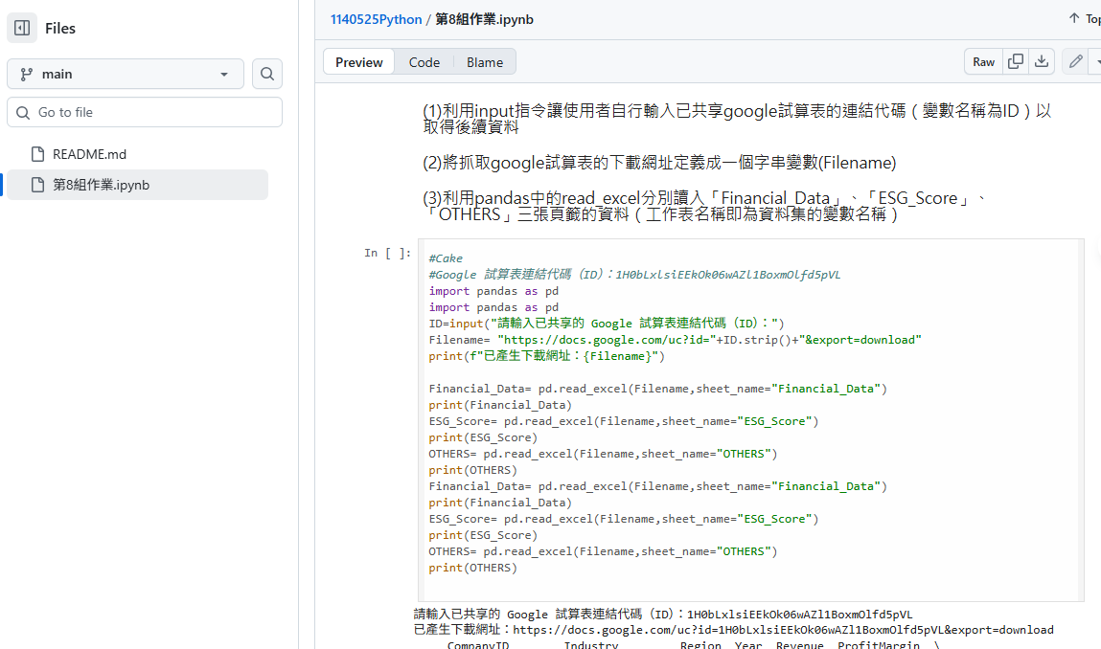Switch to the Blame tab
The width and height of the screenshot is (1101, 649).
click(x=485, y=62)
